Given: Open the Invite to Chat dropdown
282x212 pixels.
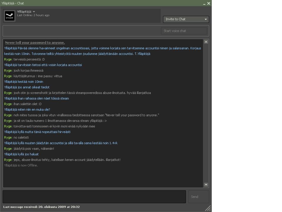Looking at the screenshot, I should tap(186, 19).
